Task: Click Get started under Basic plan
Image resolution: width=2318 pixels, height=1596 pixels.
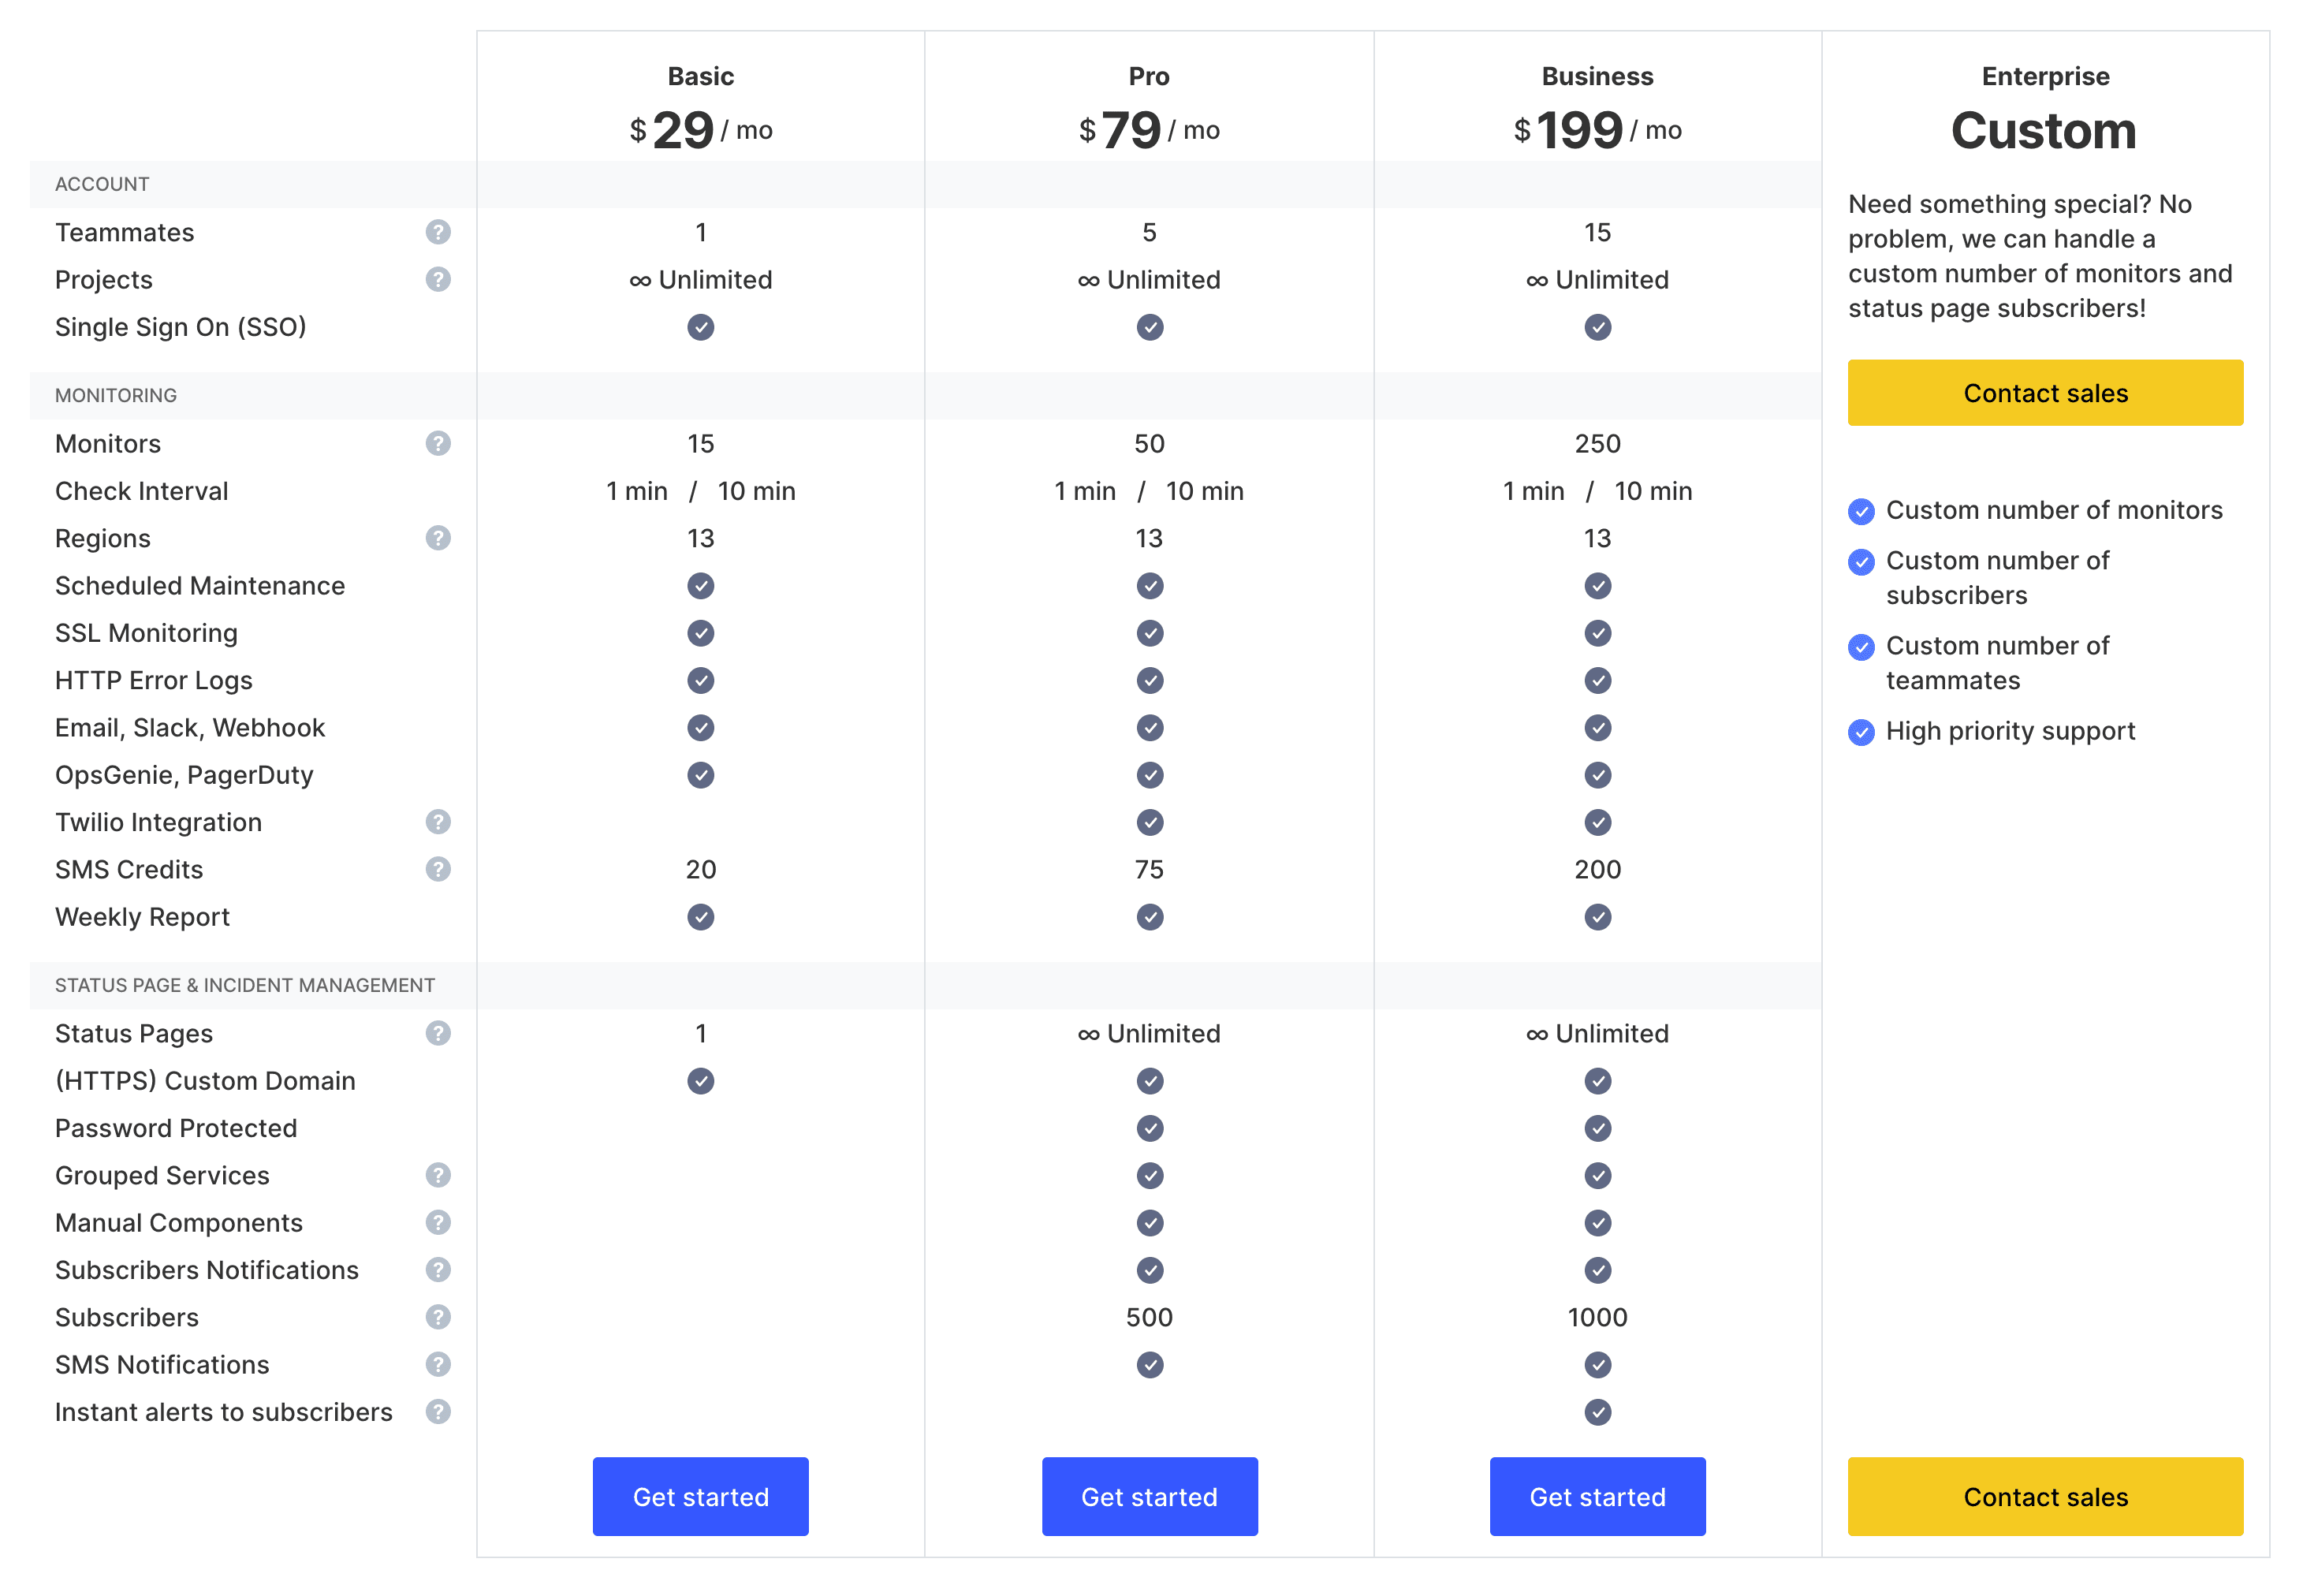Action: (x=701, y=1496)
